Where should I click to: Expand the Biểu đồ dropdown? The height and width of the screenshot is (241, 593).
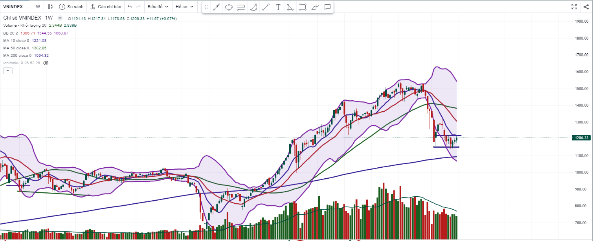coord(158,7)
